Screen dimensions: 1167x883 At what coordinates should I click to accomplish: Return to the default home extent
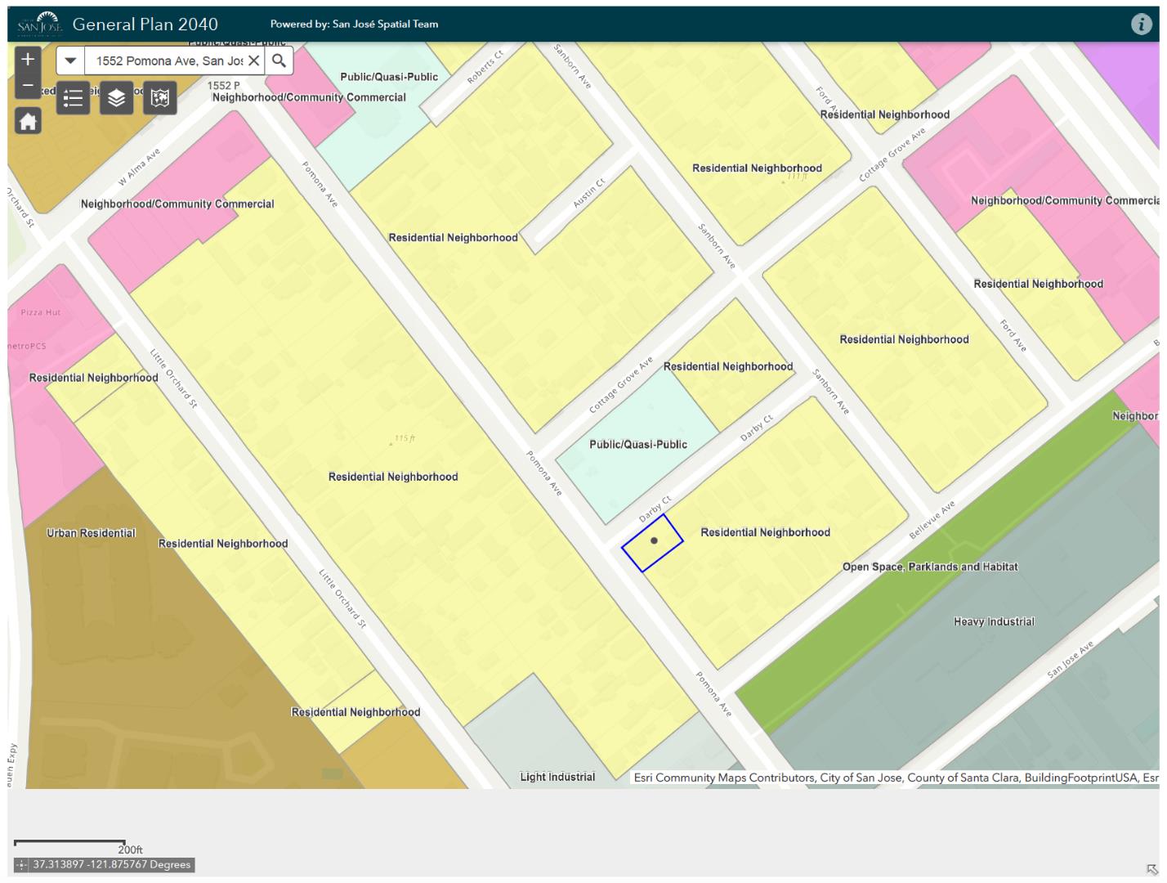(x=28, y=122)
